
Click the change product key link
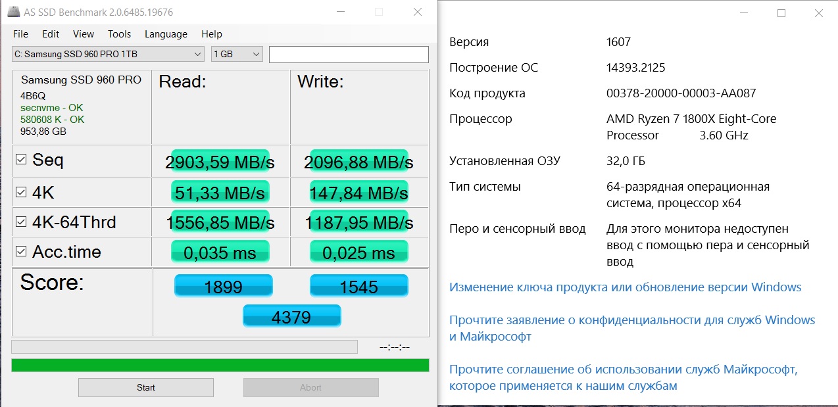point(625,287)
